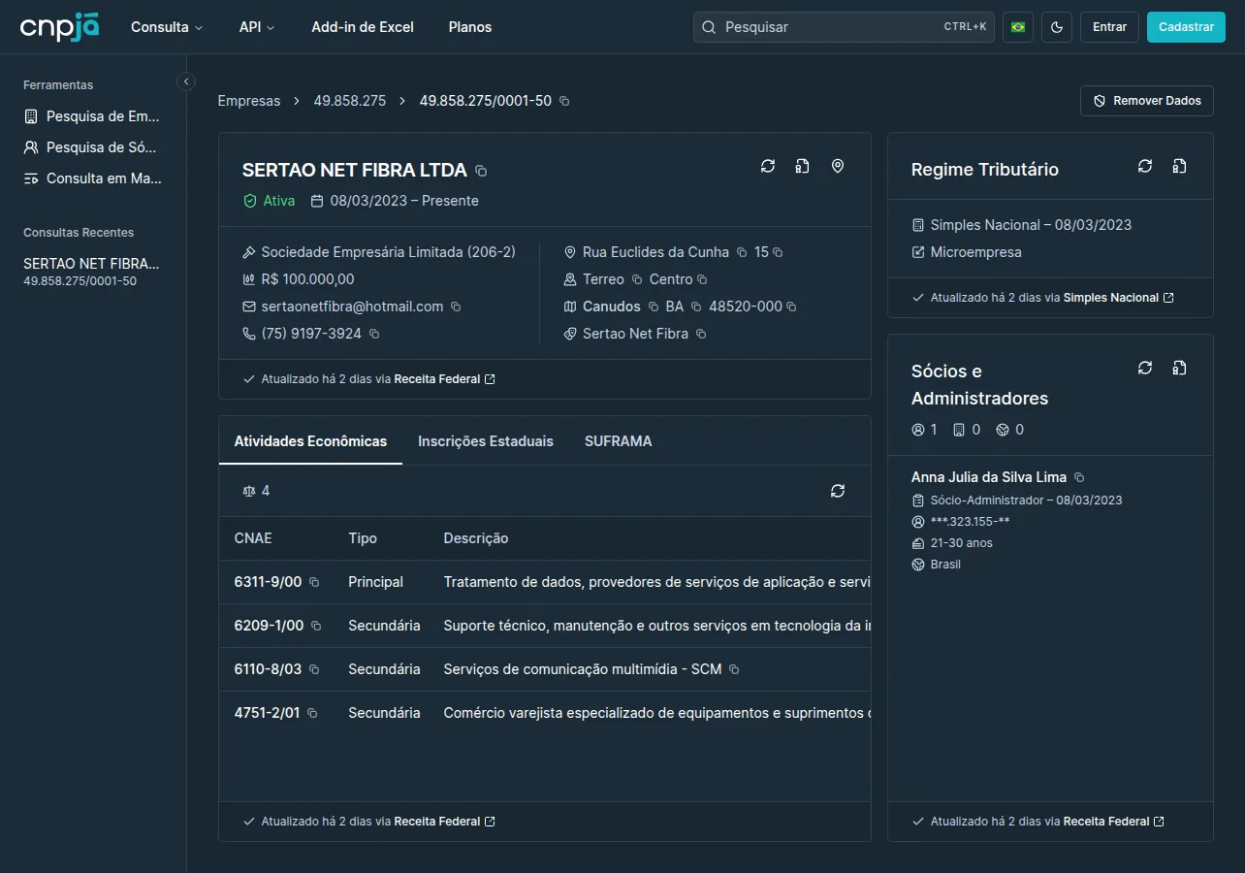
Task: Copy the Centro district value
Action: [x=702, y=279]
